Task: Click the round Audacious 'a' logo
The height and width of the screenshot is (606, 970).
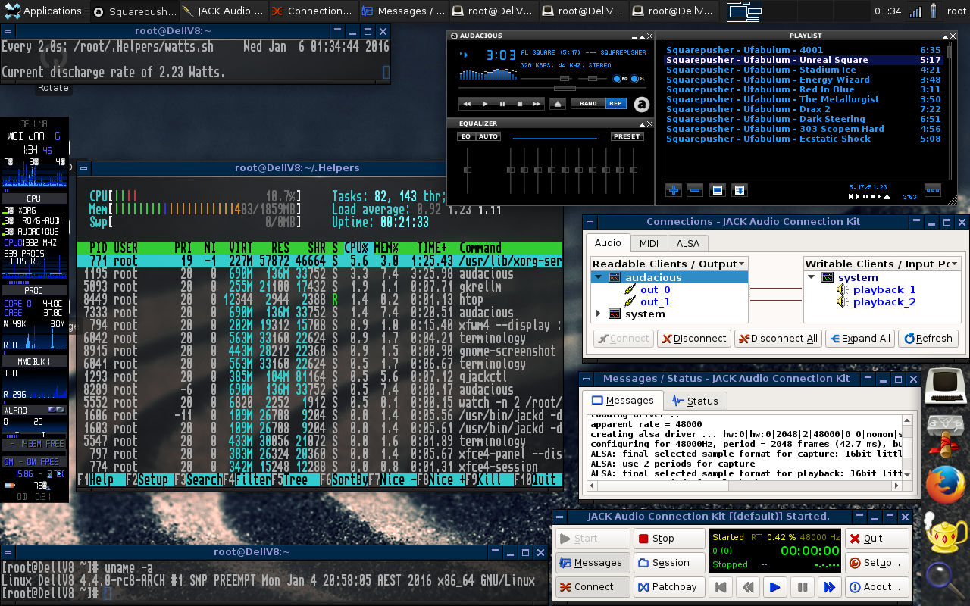Action: pyautogui.click(x=642, y=105)
